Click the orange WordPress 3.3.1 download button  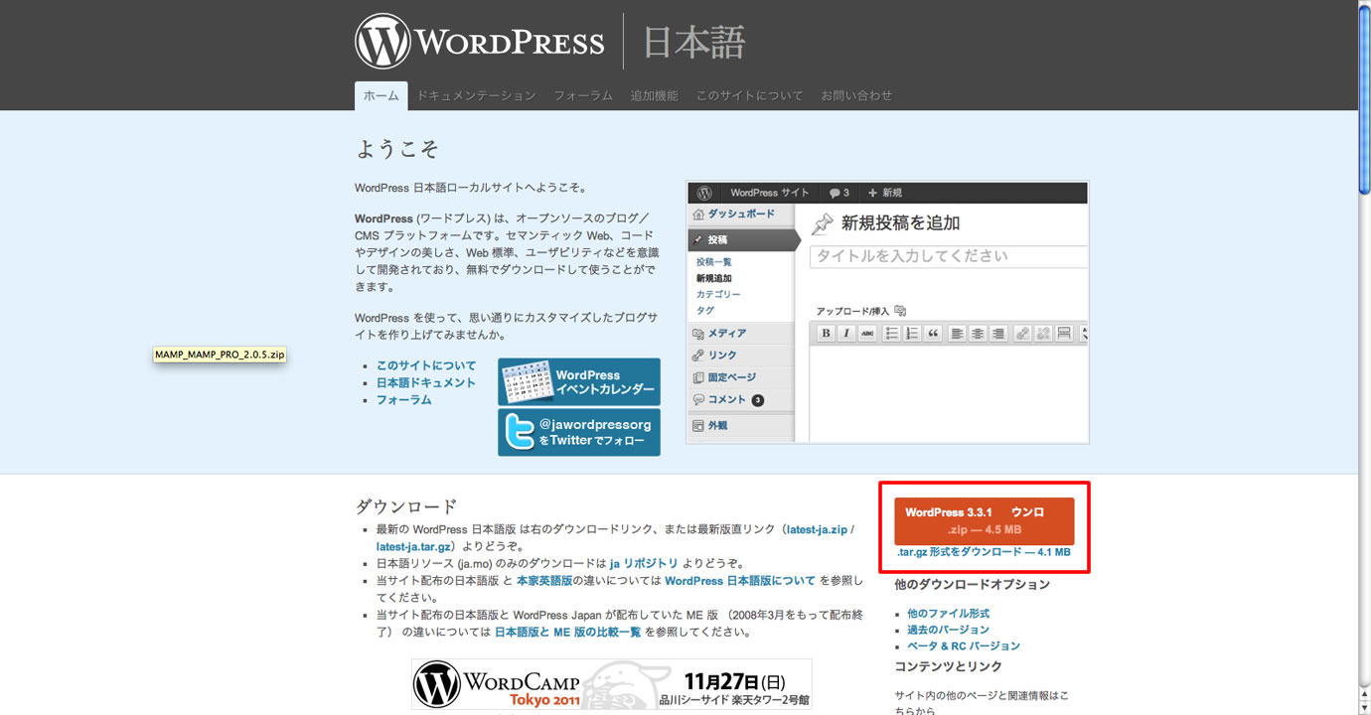[985, 521]
